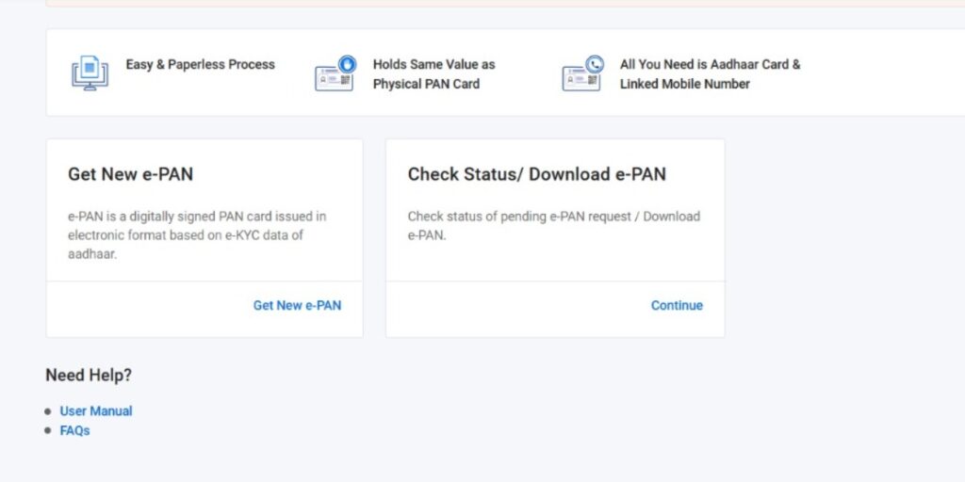Click the divider above the Continue link

click(x=555, y=281)
